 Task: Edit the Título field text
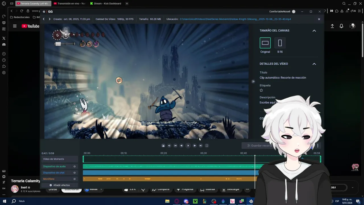click(x=283, y=77)
